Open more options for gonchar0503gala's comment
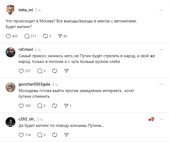 pos(161,84)
